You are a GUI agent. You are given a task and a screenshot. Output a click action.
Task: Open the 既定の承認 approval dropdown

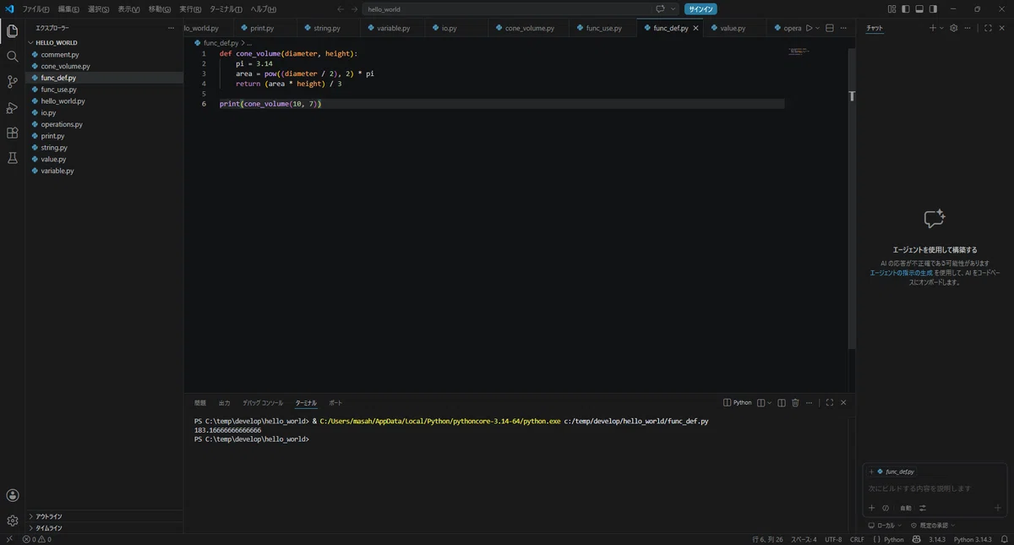point(933,526)
